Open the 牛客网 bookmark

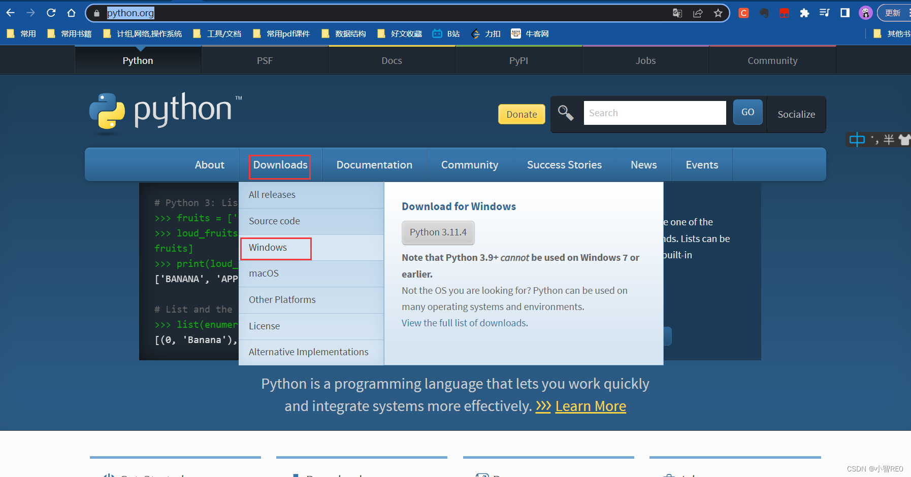click(530, 33)
